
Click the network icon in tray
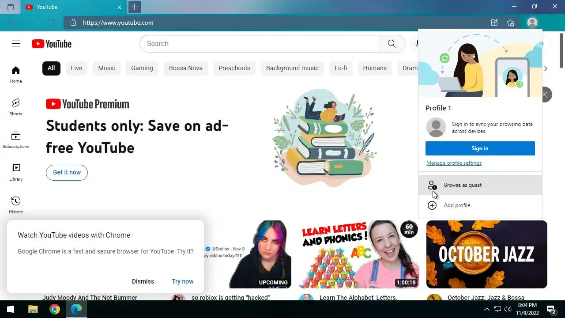click(x=497, y=309)
